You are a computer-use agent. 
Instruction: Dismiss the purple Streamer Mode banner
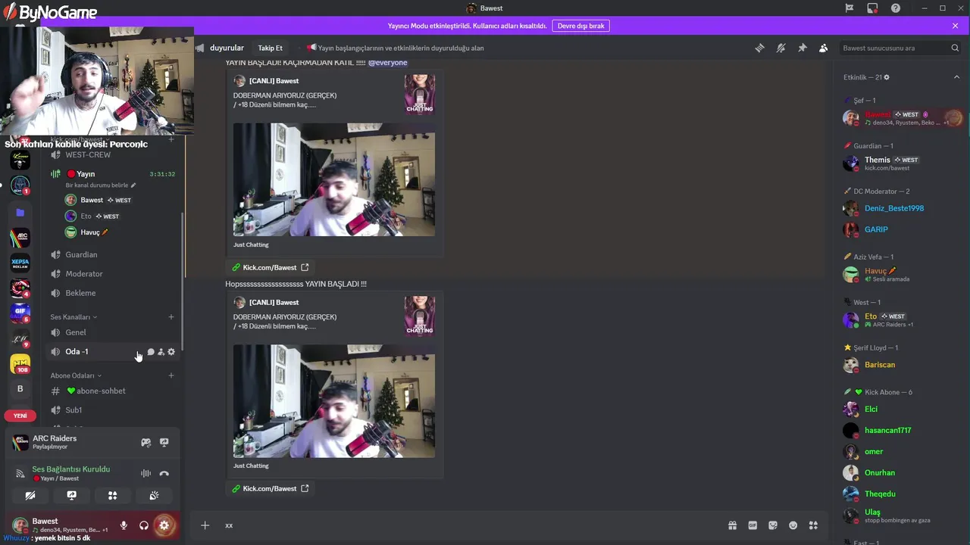point(955,26)
